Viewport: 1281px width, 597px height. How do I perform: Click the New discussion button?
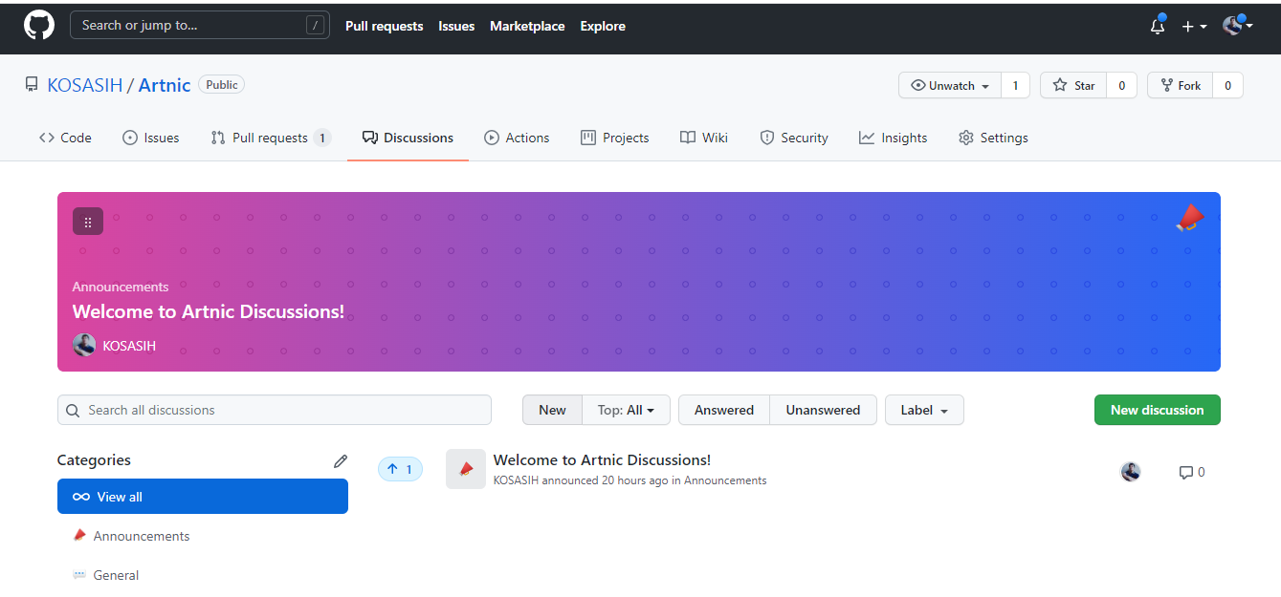point(1158,410)
